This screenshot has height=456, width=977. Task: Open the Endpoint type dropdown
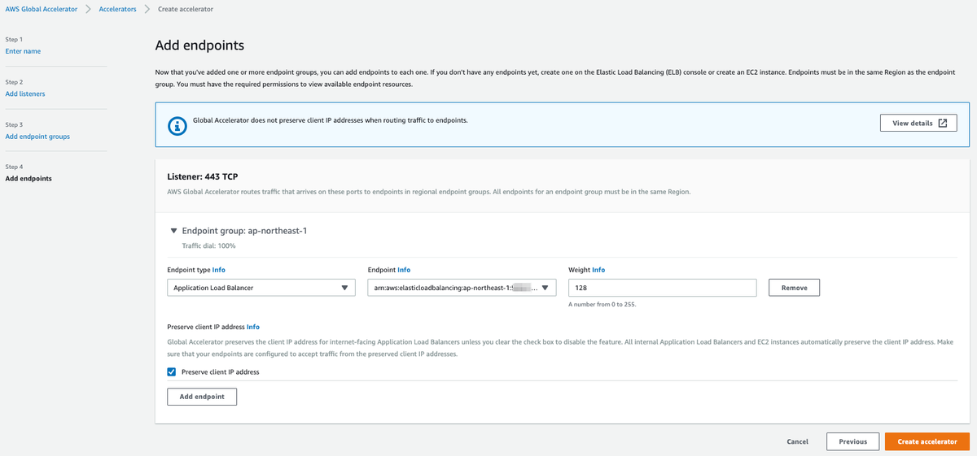261,288
